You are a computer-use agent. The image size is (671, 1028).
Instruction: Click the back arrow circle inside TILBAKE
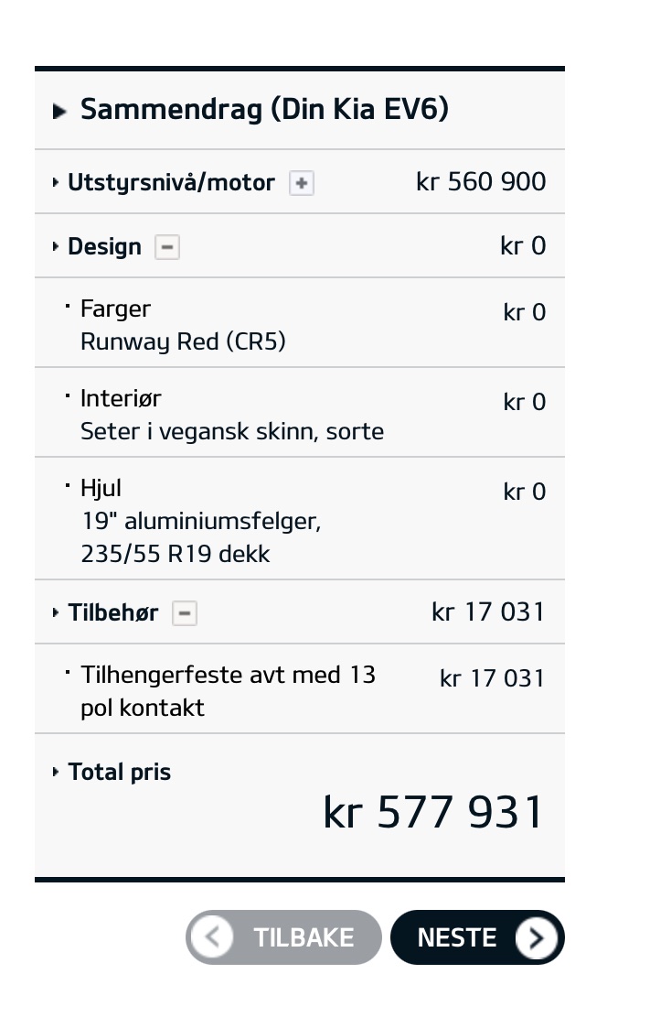click(212, 937)
